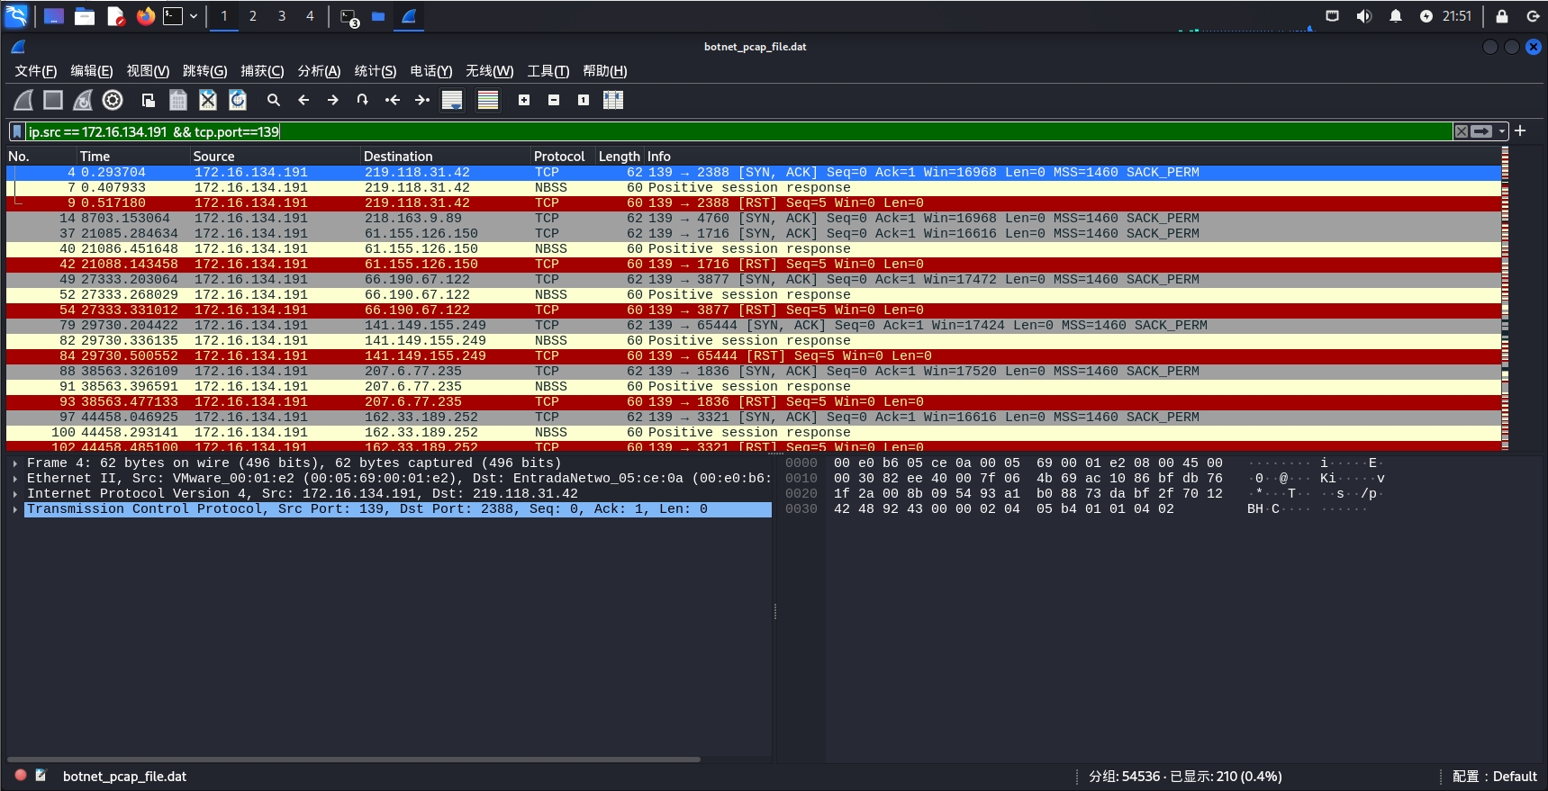Viewport: 1548px width, 791px height.
Task: Launch Firefox from the panel
Action: tap(146, 16)
